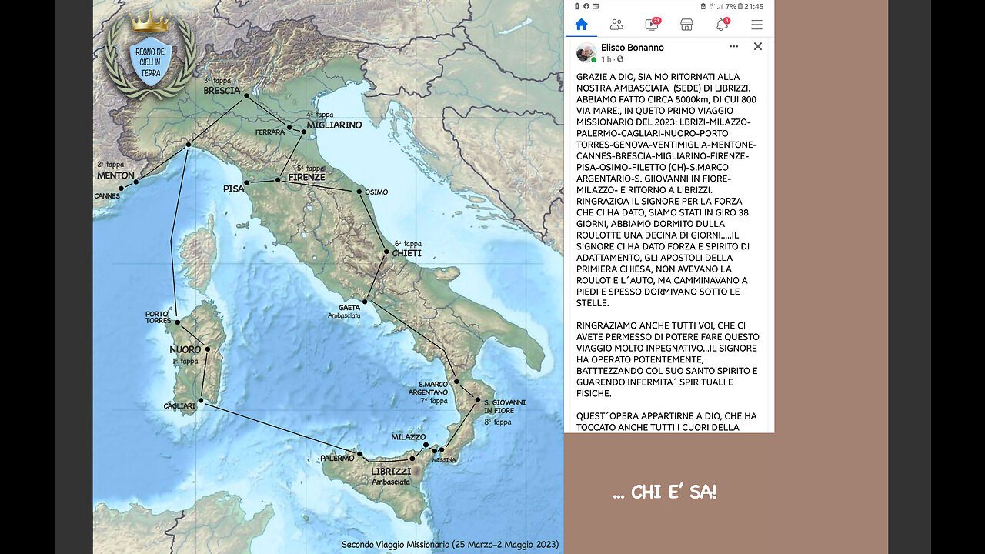Open the Notifications bell icon
This screenshot has width=985, height=554.
pos(723,24)
